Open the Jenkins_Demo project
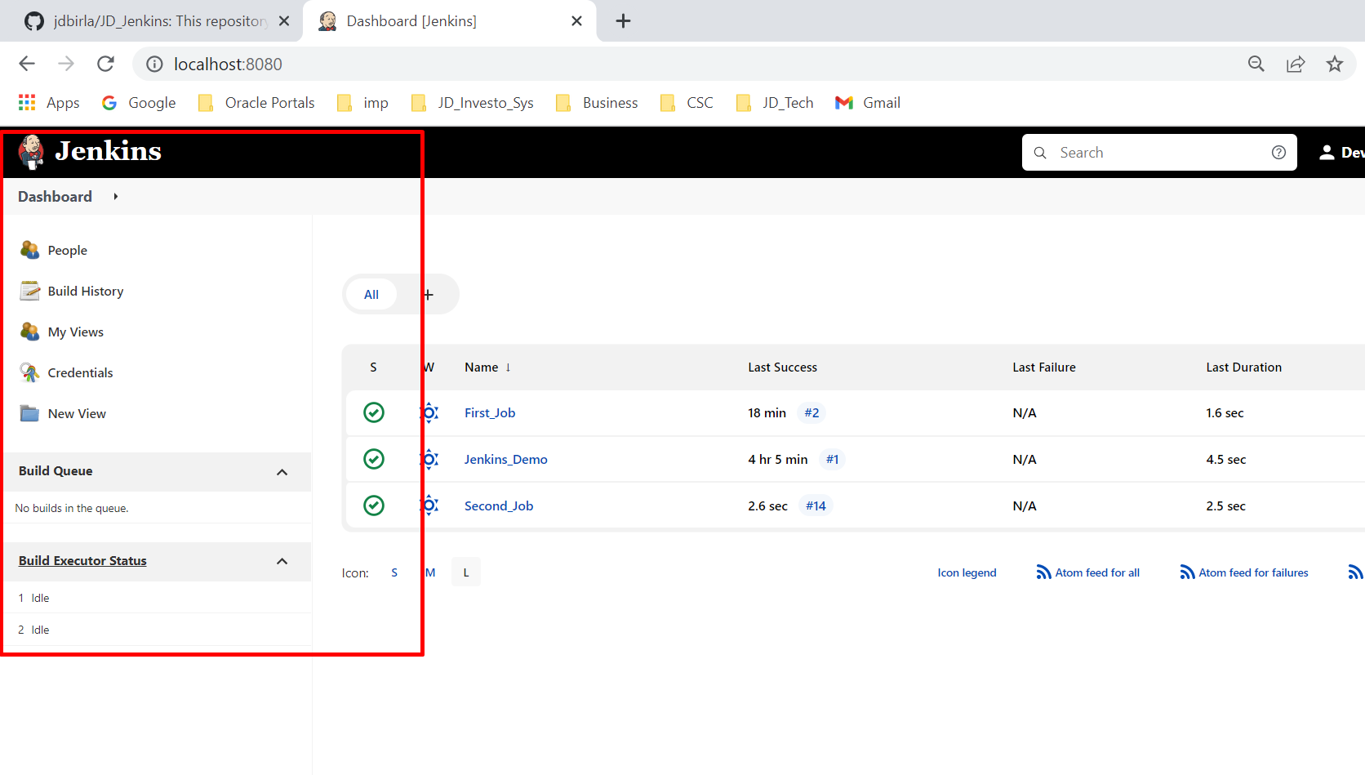 pos(506,460)
